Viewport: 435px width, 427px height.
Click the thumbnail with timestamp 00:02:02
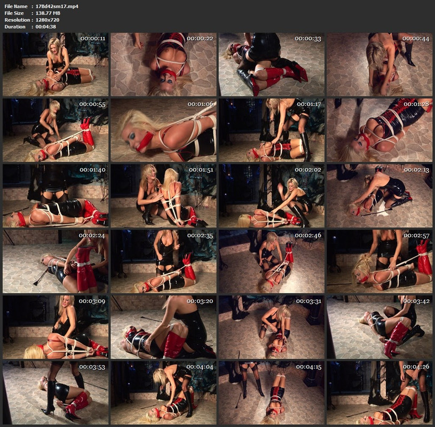(272, 196)
